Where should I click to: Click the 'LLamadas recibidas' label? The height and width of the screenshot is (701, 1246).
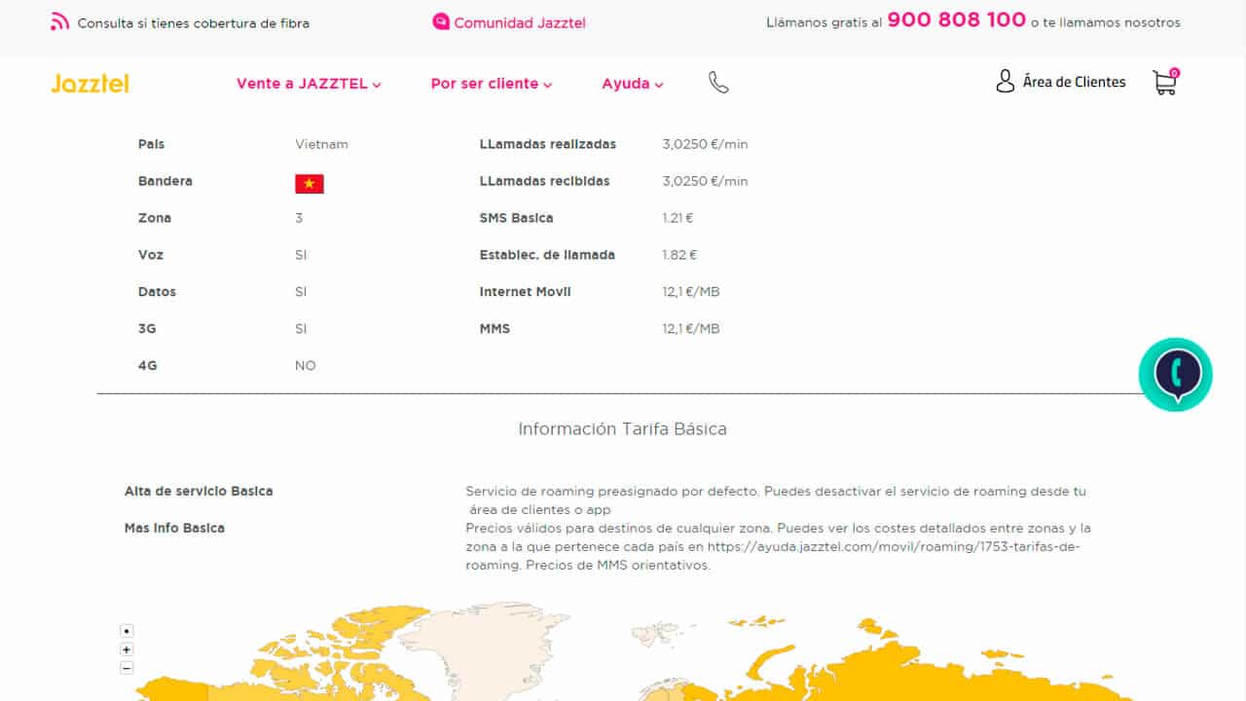pos(544,181)
